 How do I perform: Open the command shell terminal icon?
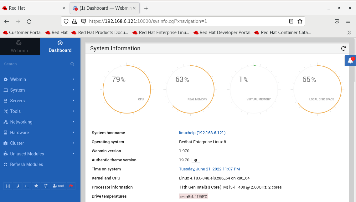(x=27, y=186)
